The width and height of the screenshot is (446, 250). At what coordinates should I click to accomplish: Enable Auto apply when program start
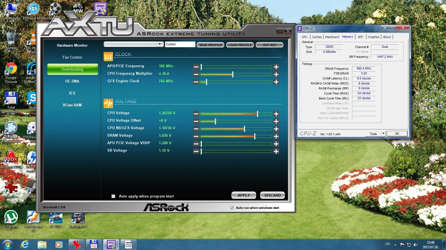tap(113, 196)
